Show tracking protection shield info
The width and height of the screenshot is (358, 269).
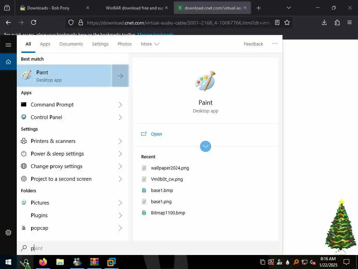pos(71,22)
